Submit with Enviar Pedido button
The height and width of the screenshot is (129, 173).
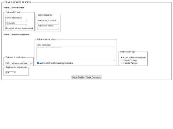tap(78, 77)
